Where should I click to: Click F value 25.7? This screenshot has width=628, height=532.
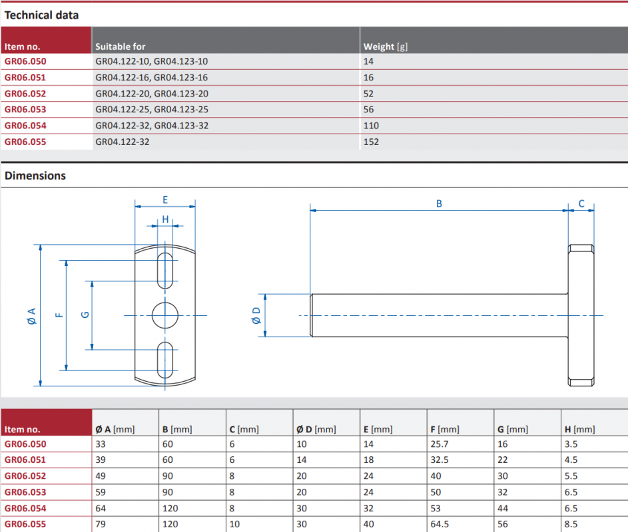[x=440, y=444]
